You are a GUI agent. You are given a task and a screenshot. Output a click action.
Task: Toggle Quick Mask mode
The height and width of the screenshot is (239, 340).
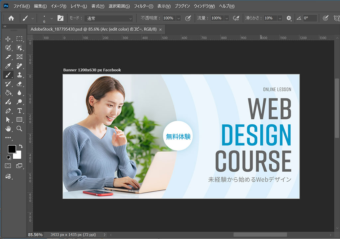pos(8,166)
